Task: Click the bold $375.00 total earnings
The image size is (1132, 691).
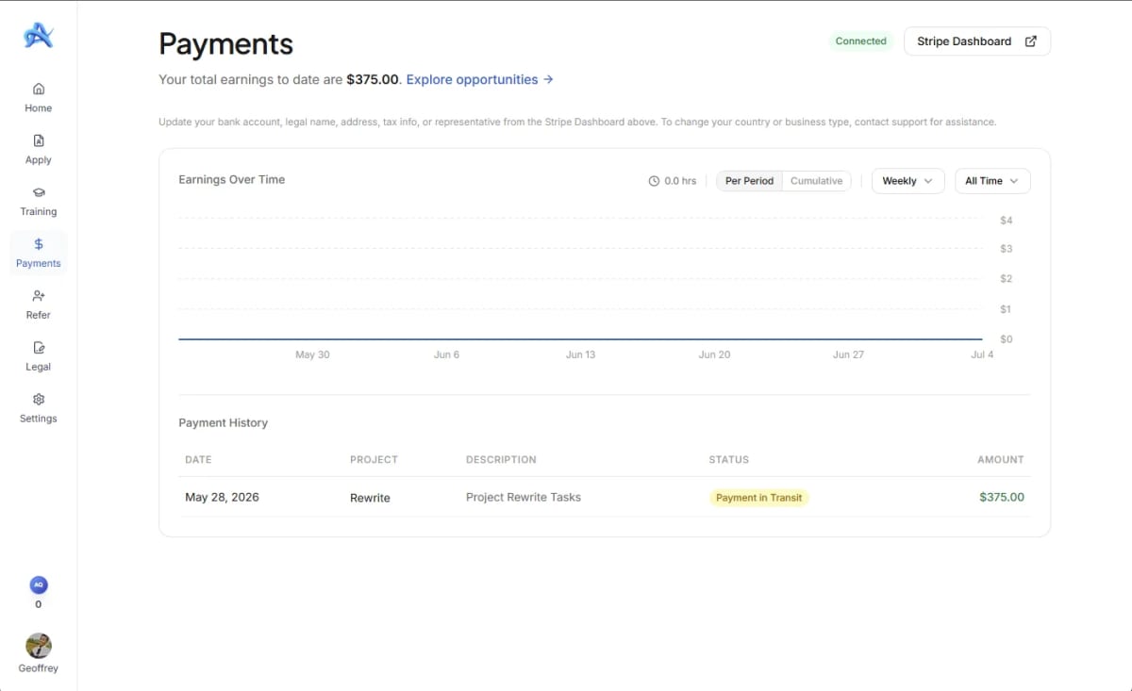Action: click(x=373, y=80)
